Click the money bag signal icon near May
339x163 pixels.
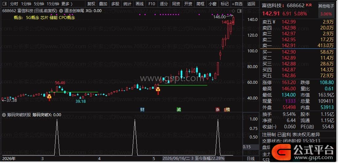tap(158, 89)
